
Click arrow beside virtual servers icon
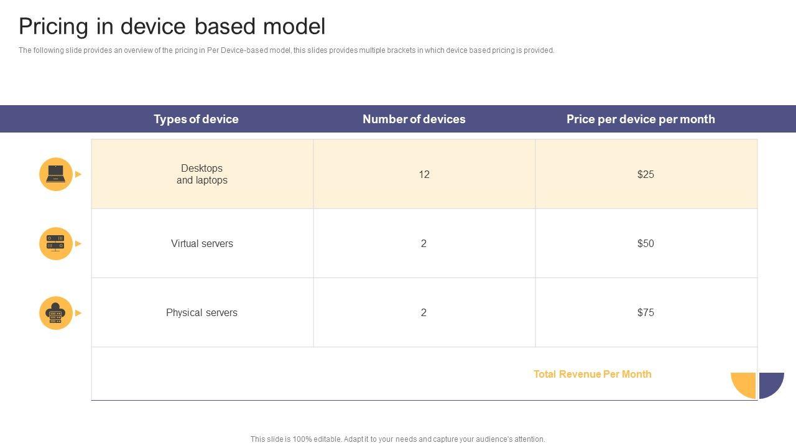[78, 243]
